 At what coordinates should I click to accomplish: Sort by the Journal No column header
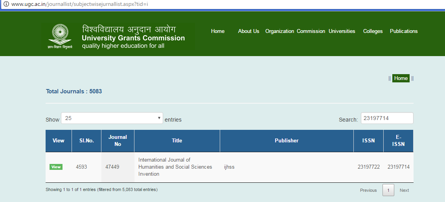[x=118, y=141]
